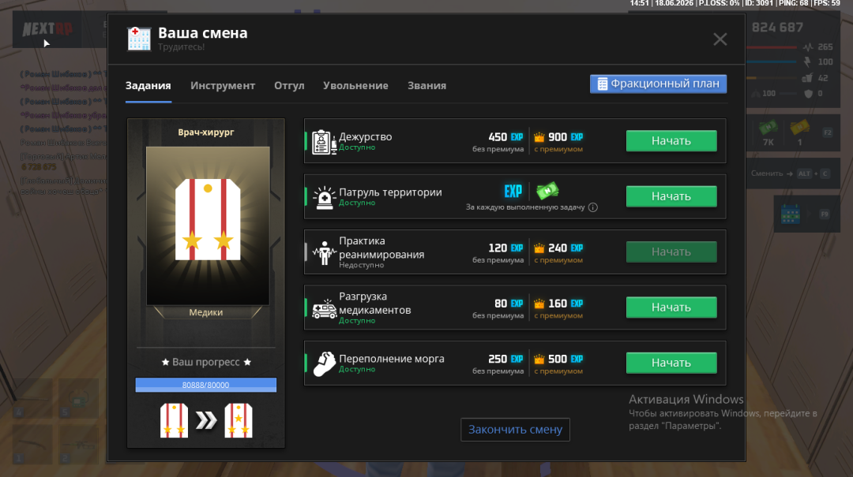
Task: Click the 80888/80000 progress bar
Action: [x=205, y=385]
